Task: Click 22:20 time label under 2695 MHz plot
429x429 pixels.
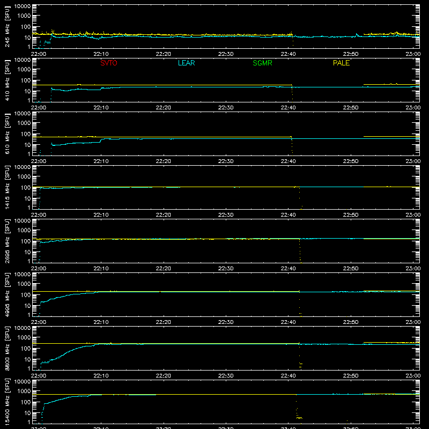Action: [x=164, y=269]
